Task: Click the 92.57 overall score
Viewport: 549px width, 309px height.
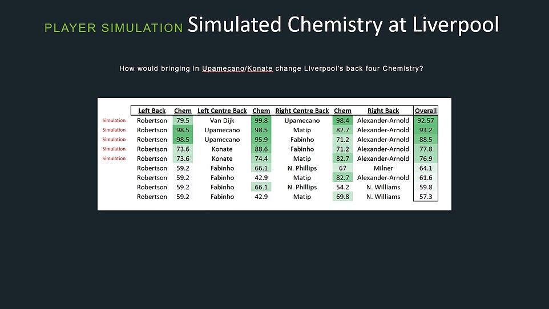Action: click(x=426, y=120)
